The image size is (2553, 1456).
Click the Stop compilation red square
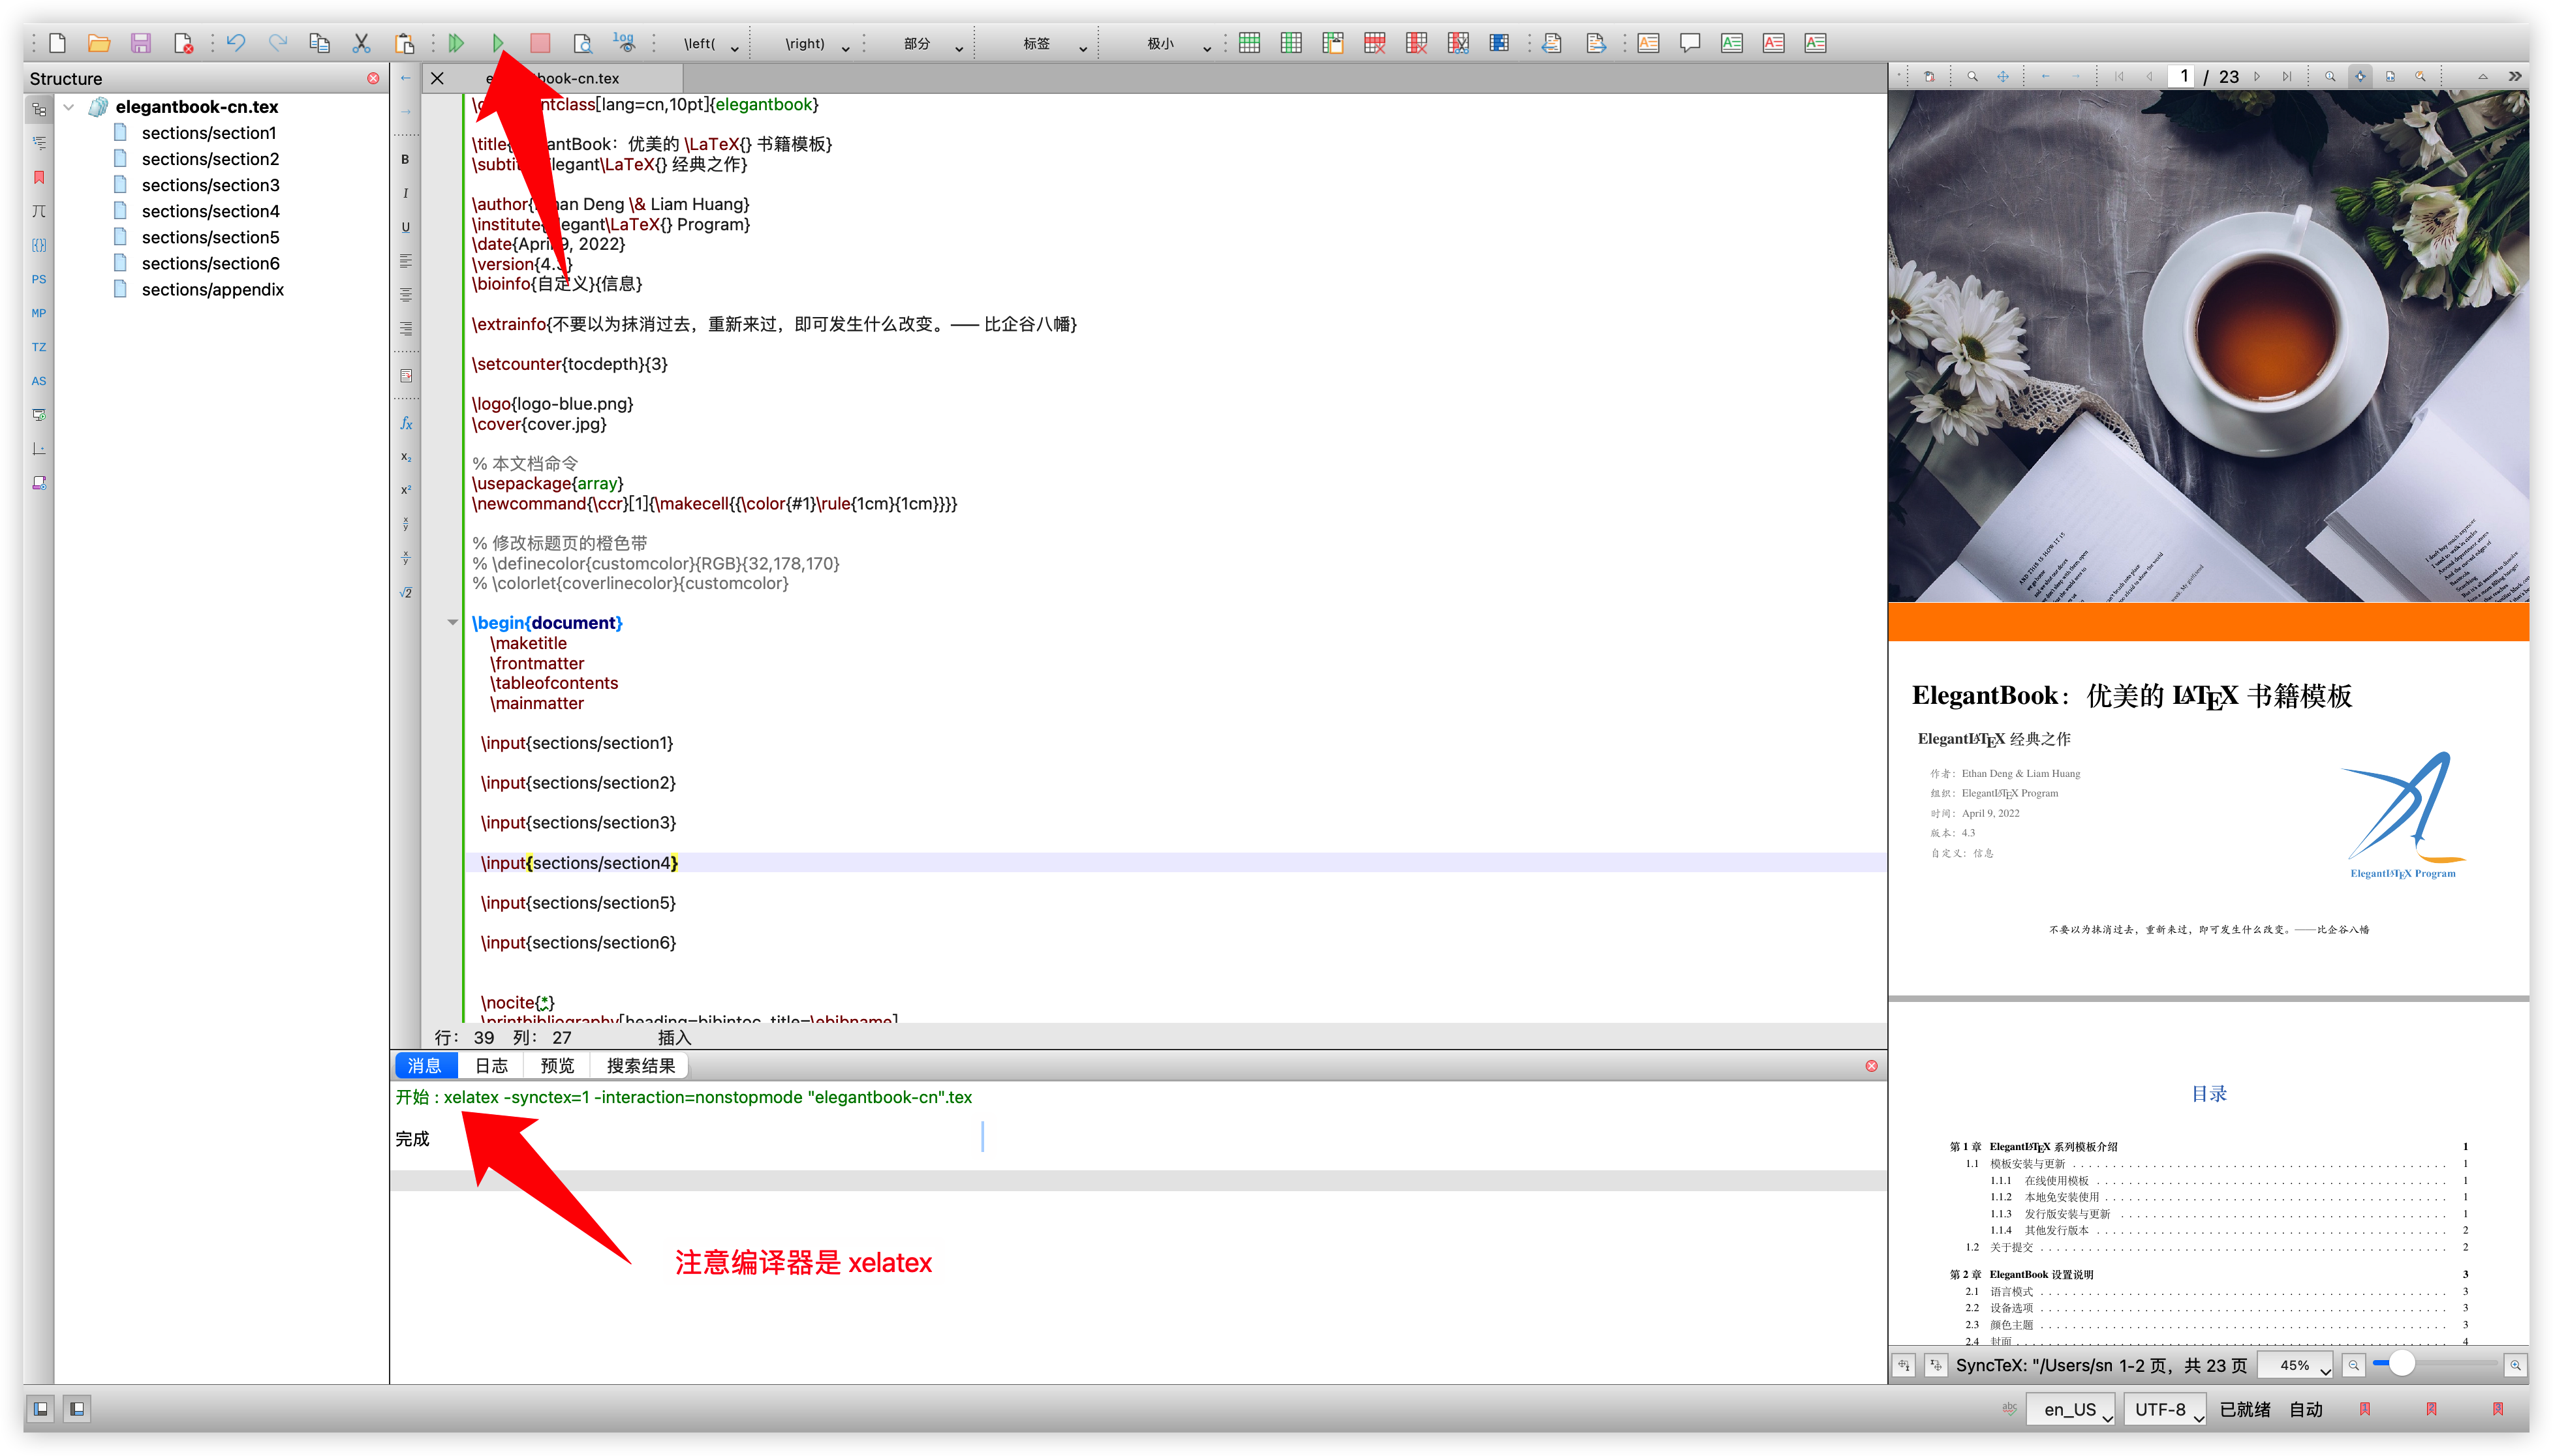(x=540, y=43)
